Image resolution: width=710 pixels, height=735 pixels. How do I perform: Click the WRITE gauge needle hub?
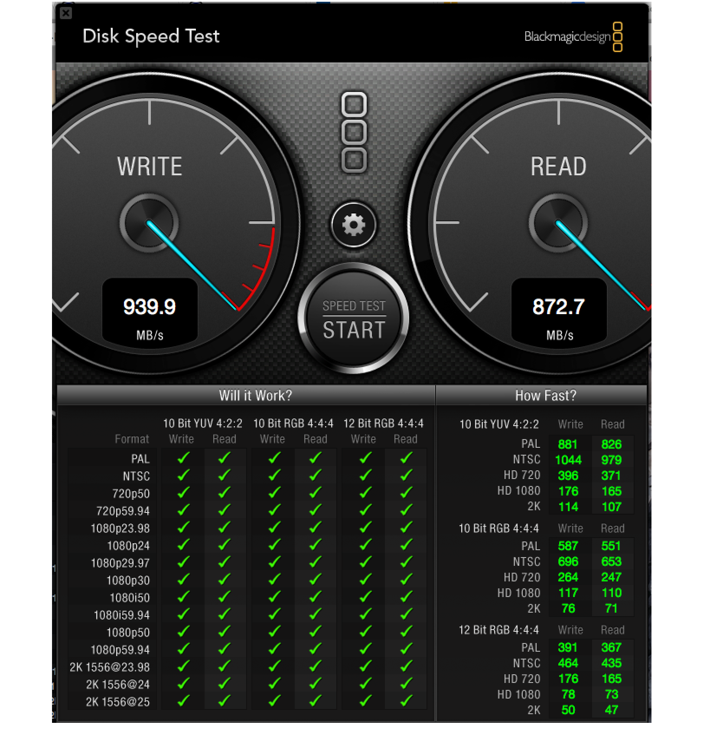(149, 223)
